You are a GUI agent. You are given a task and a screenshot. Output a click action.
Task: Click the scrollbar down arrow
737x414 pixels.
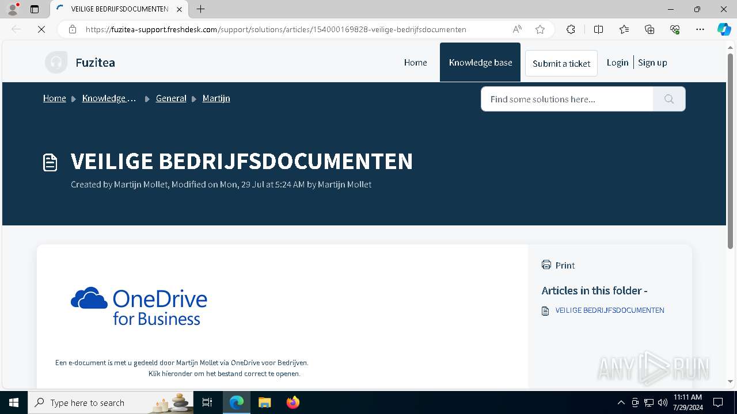(730, 381)
